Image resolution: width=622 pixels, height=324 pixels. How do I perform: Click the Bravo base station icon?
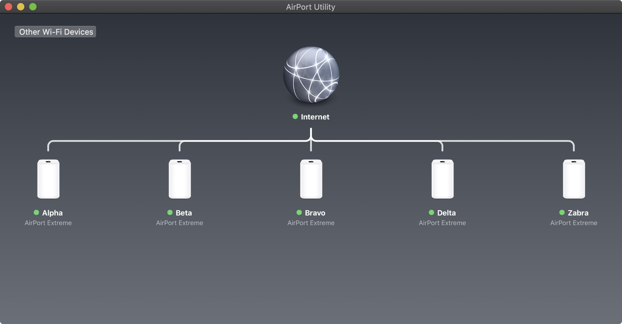pyautogui.click(x=311, y=179)
